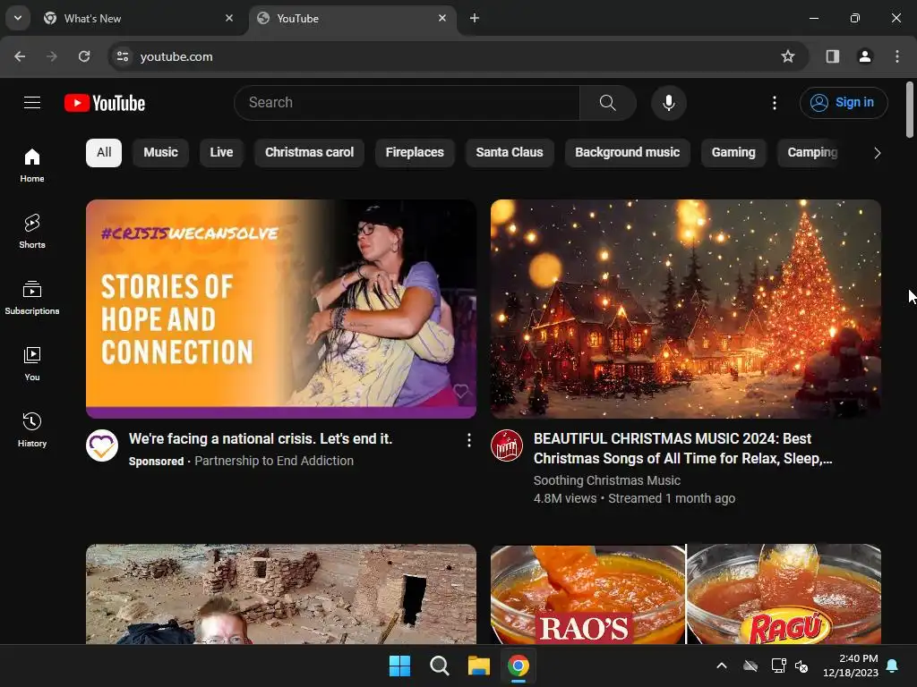917x687 pixels.
Task: Select the Live filter chip
Action: (x=221, y=152)
